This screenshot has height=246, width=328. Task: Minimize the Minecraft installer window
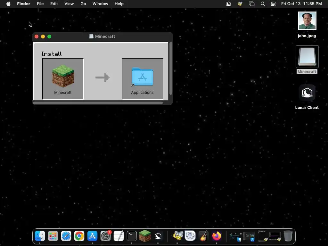(x=43, y=37)
